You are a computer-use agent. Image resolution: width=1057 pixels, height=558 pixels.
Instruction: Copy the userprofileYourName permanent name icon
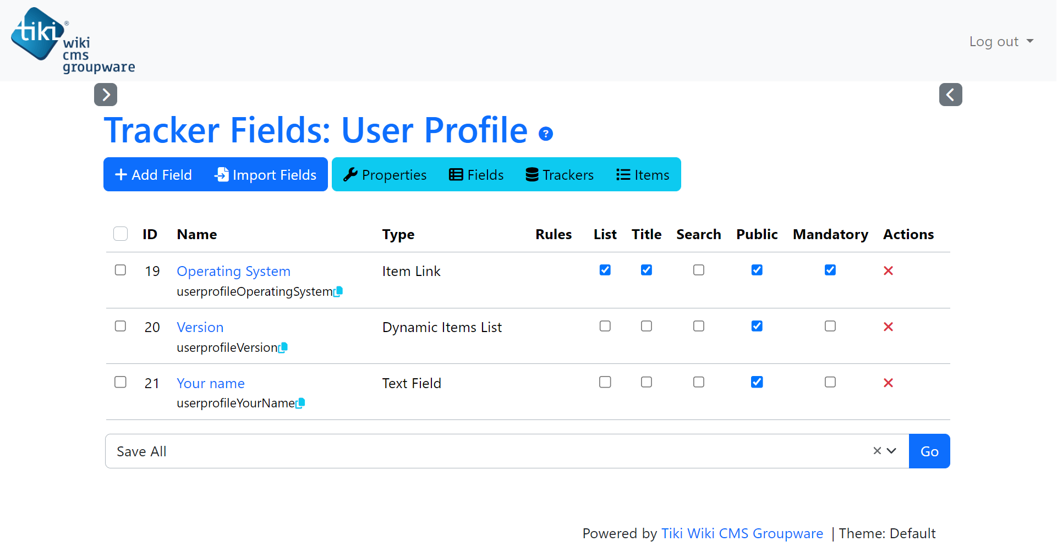pyautogui.click(x=300, y=403)
